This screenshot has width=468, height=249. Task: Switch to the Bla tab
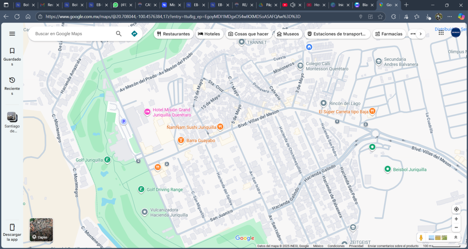coord(363,5)
